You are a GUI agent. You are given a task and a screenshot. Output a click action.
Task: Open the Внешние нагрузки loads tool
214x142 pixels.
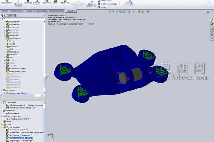[x=36, y=3]
